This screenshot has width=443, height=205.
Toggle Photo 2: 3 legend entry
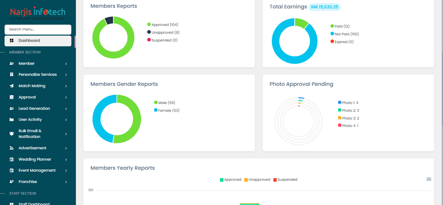(x=349, y=110)
